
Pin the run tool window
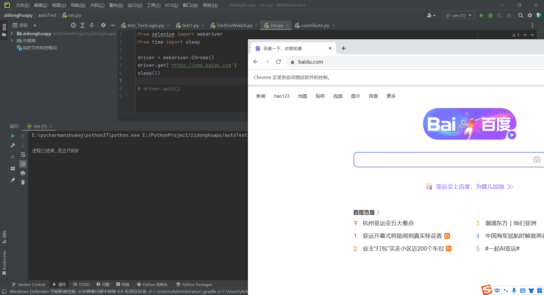(12, 180)
